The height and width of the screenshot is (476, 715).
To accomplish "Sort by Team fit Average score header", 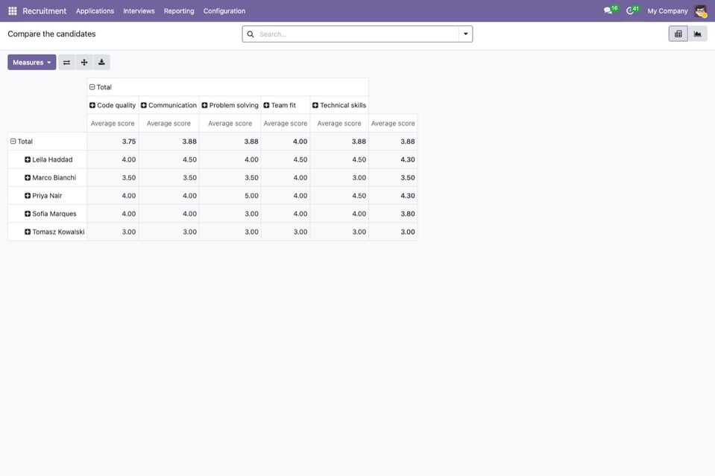I will (286, 124).
